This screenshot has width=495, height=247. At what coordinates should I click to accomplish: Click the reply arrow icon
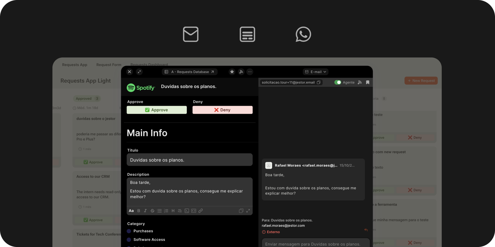pos(366,230)
